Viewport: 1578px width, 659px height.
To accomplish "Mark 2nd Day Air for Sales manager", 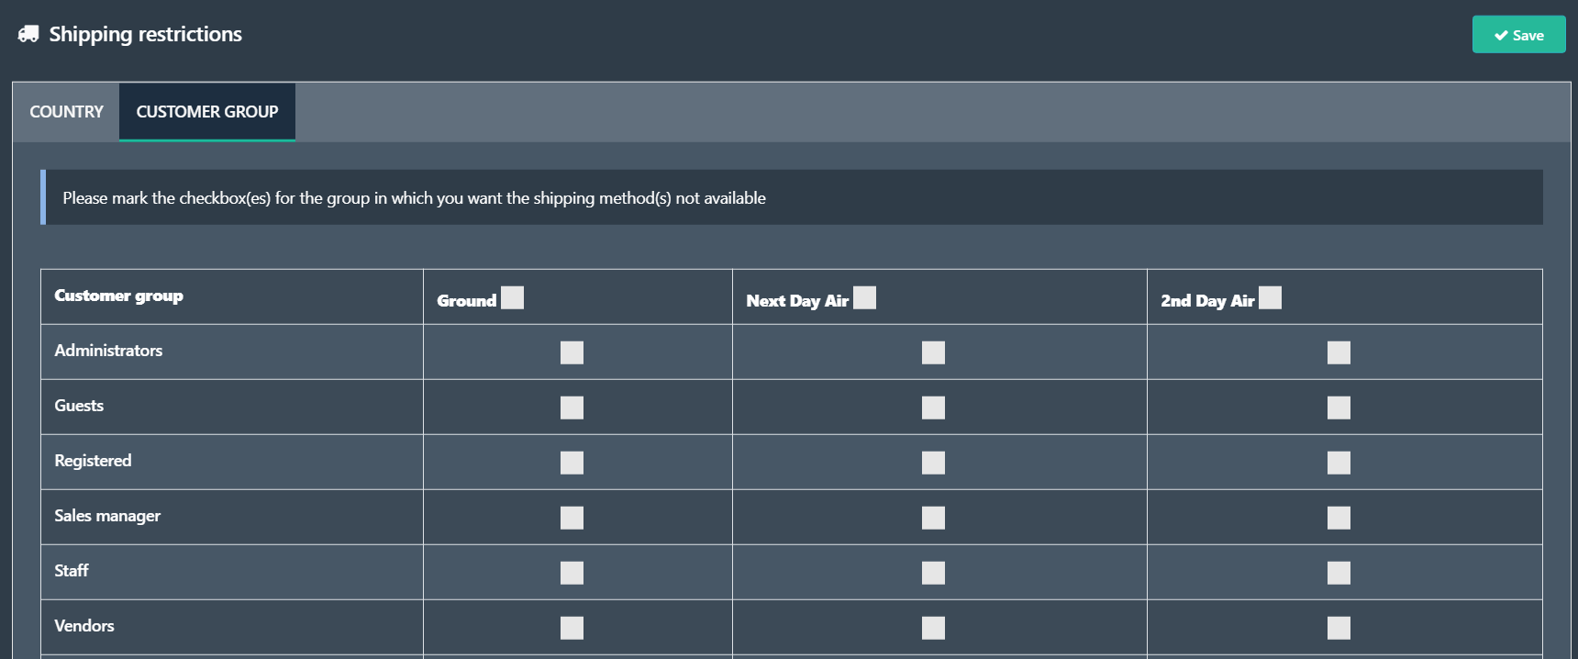I will tap(1339, 518).
